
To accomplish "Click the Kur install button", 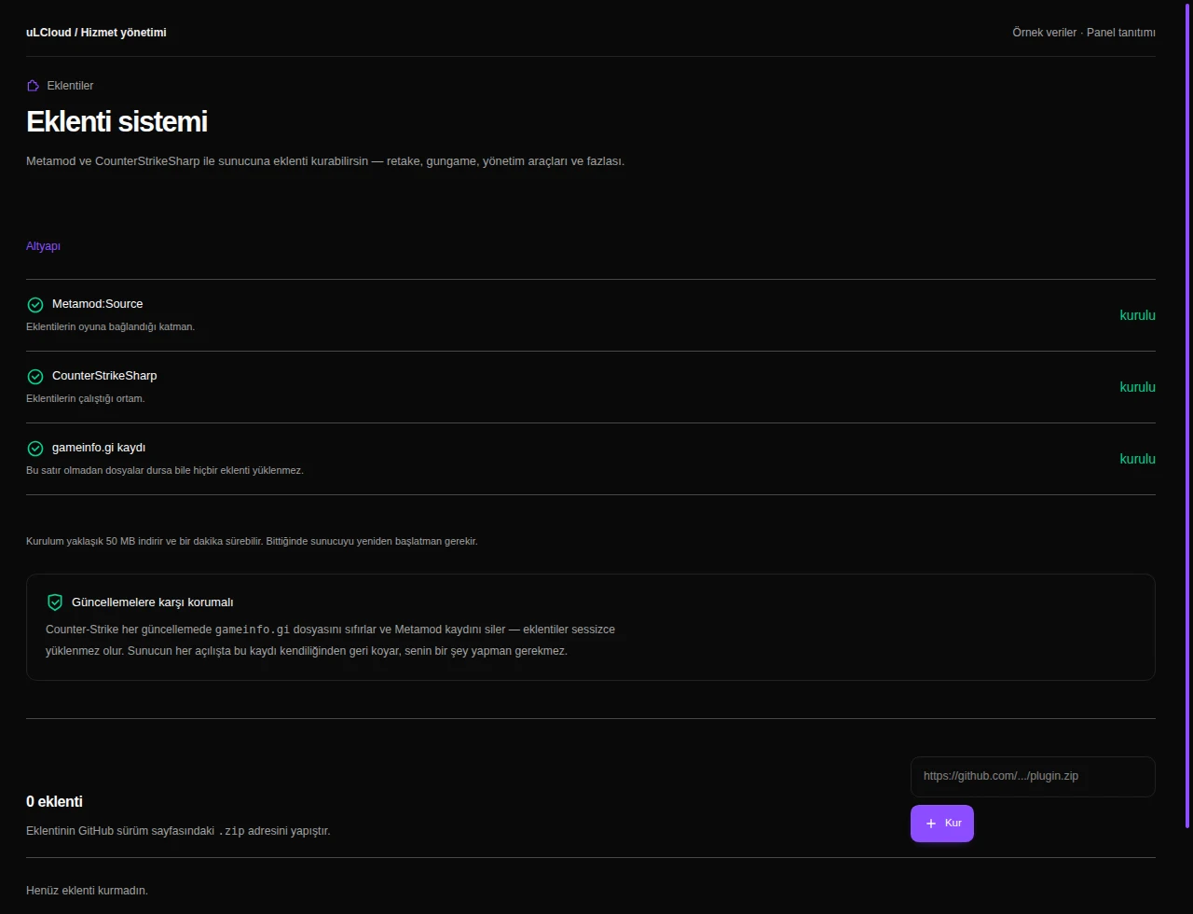I will (942, 824).
